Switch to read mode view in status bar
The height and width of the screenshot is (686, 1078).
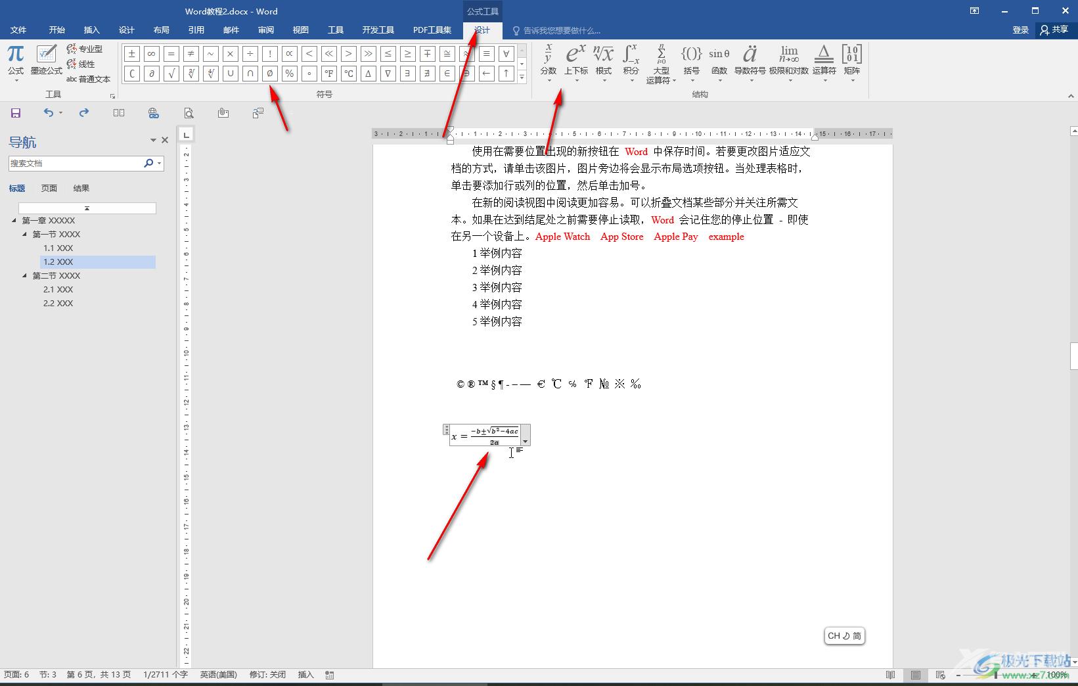(x=890, y=675)
